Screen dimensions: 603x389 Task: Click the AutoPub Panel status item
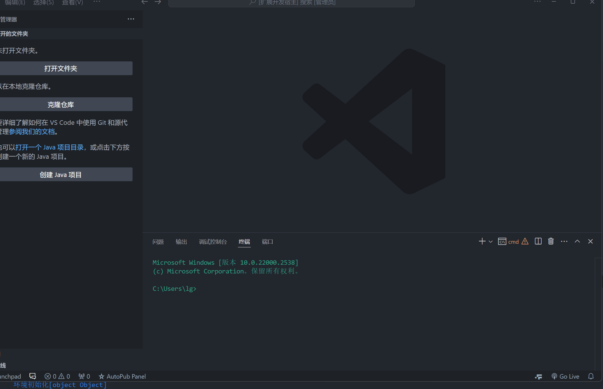pos(122,376)
